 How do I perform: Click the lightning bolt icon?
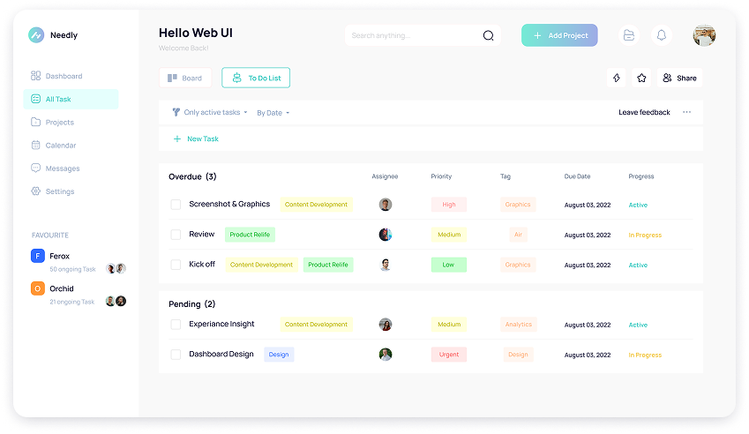click(x=617, y=78)
